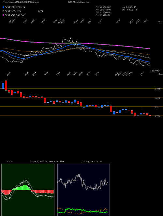Click the 'Avg V: 0.001 M' volume text

pyautogui.click(x=129, y=7)
